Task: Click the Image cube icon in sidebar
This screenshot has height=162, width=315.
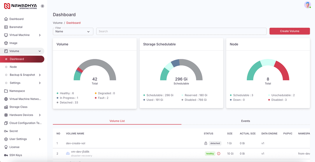Action: (x=6, y=43)
